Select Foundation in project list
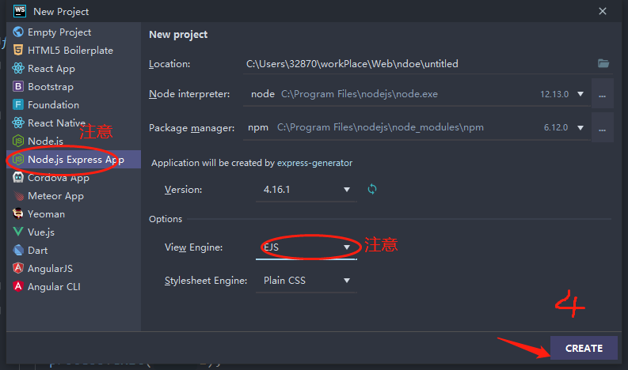The height and width of the screenshot is (370, 628). (74, 105)
